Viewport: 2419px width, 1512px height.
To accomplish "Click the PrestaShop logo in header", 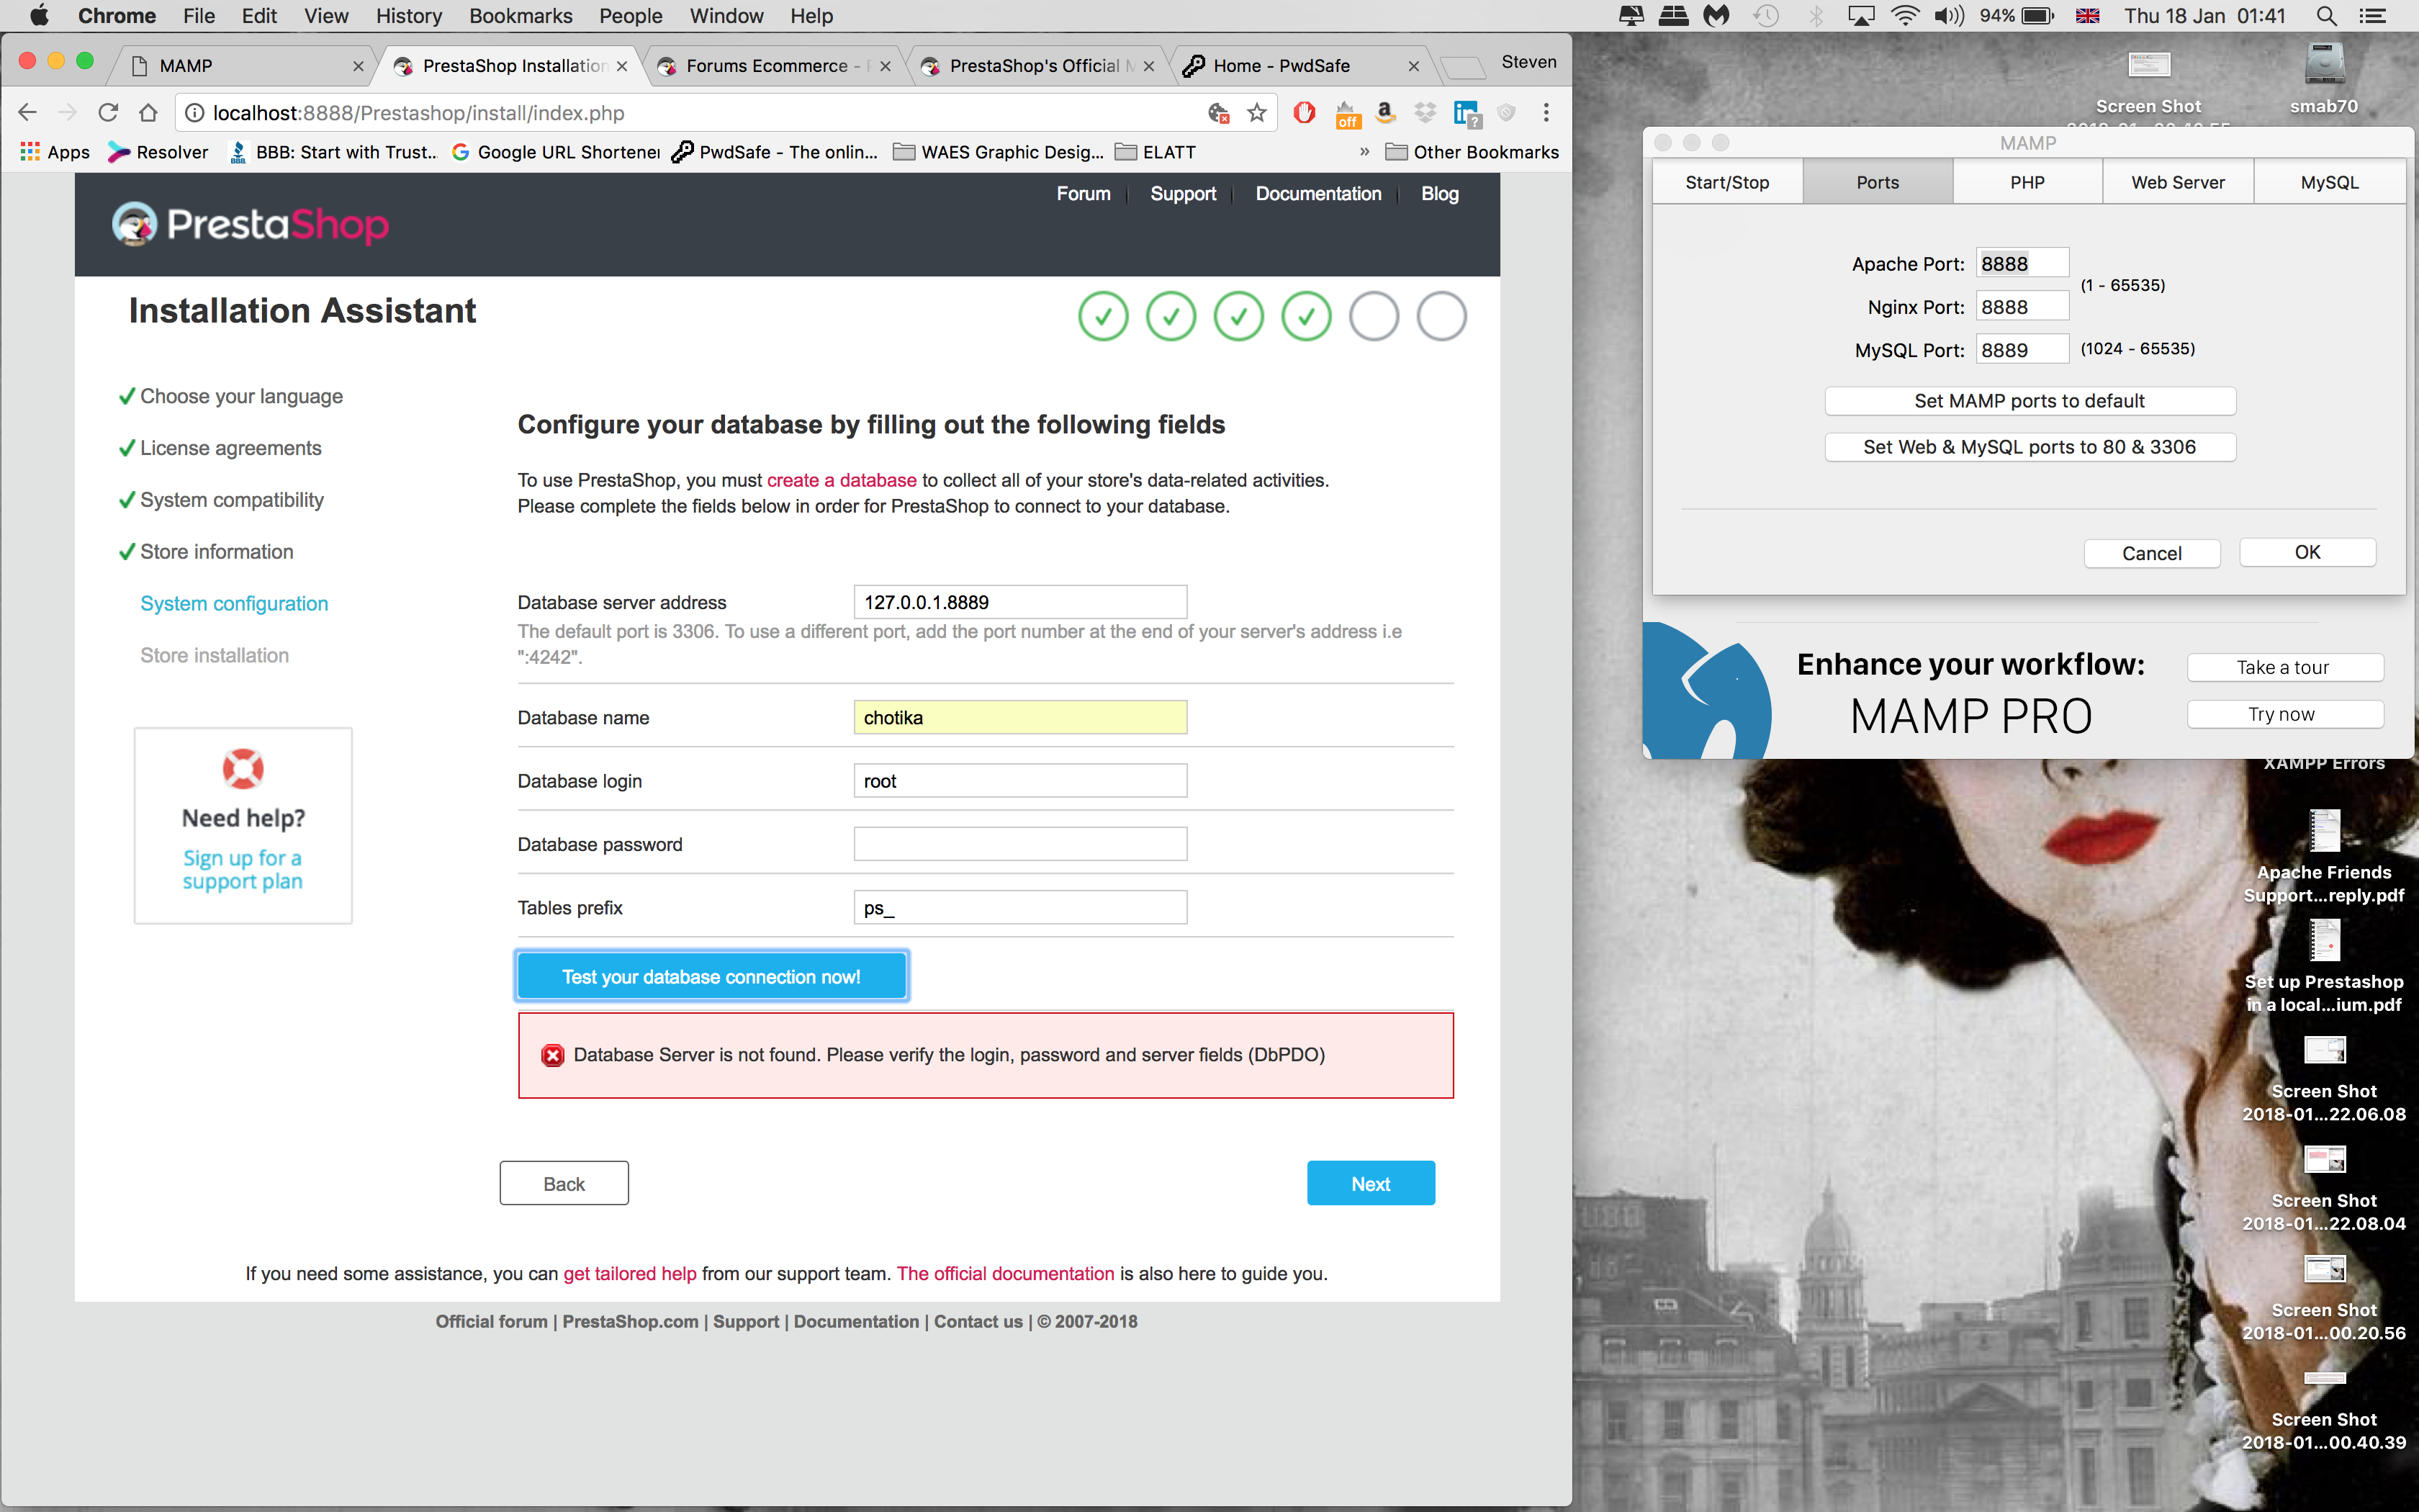I will coord(250,224).
